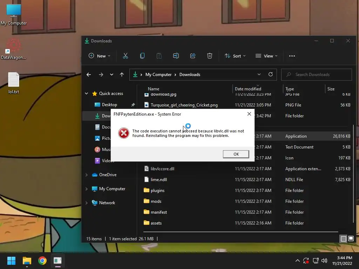
Task: Open the See more ellipsis menu
Action: tap(292, 56)
